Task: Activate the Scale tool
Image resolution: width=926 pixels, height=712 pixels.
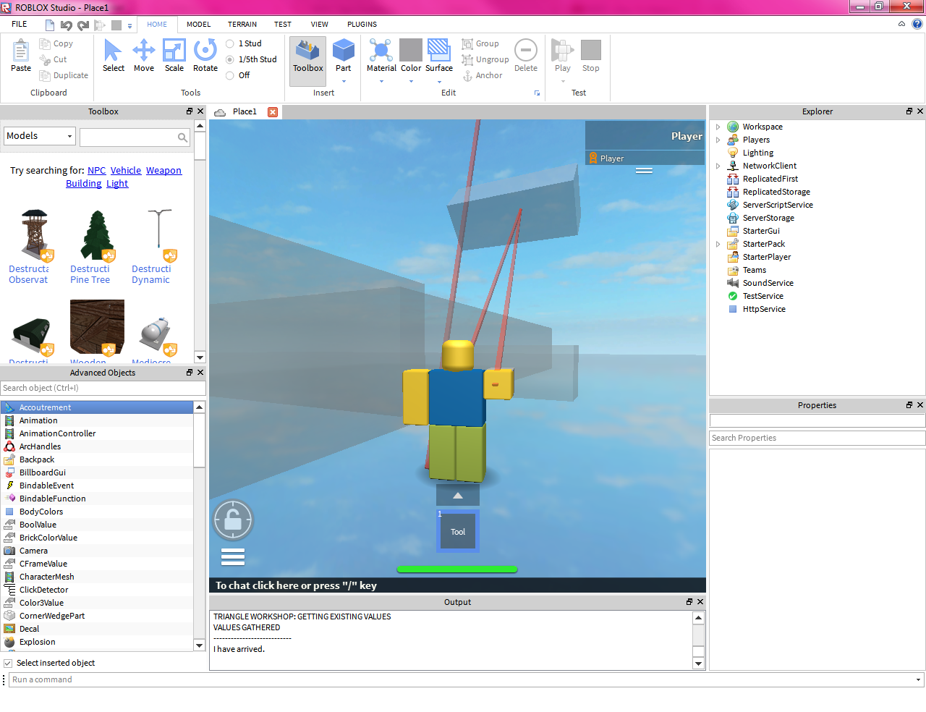Action: point(174,56)
